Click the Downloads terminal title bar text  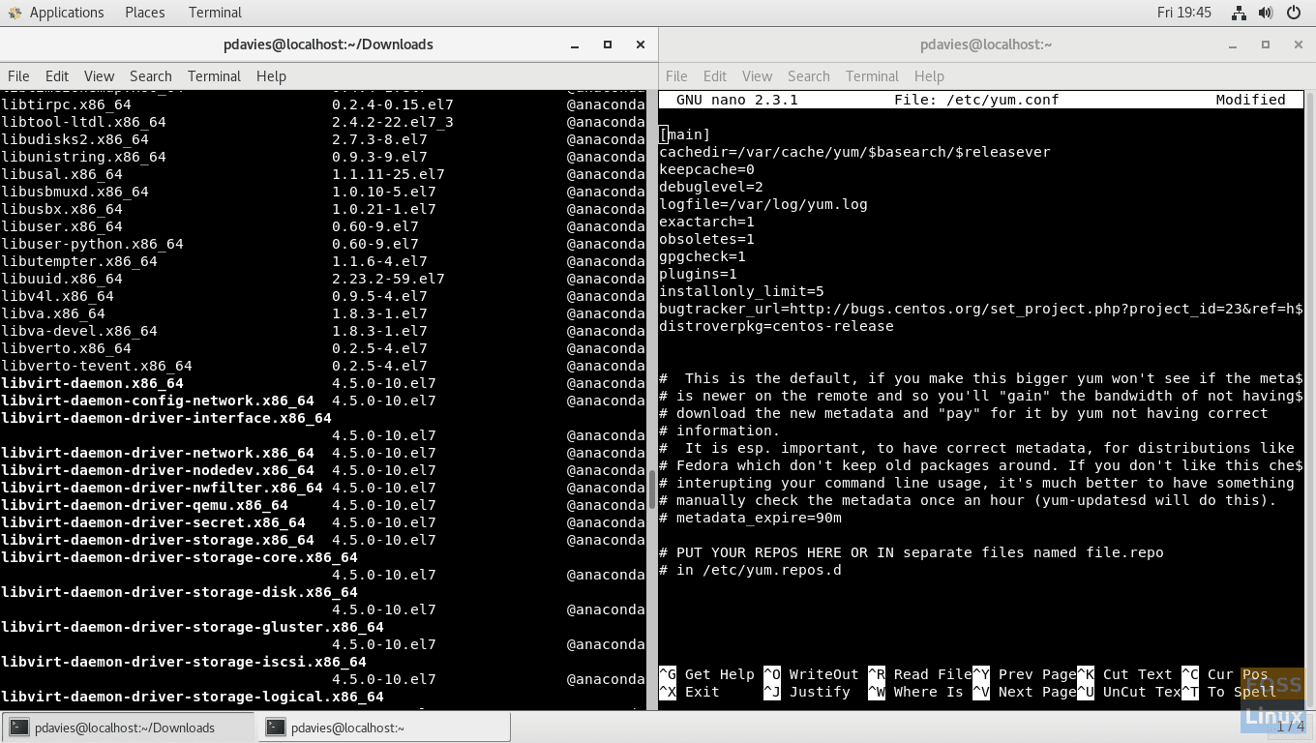[328, 45]
